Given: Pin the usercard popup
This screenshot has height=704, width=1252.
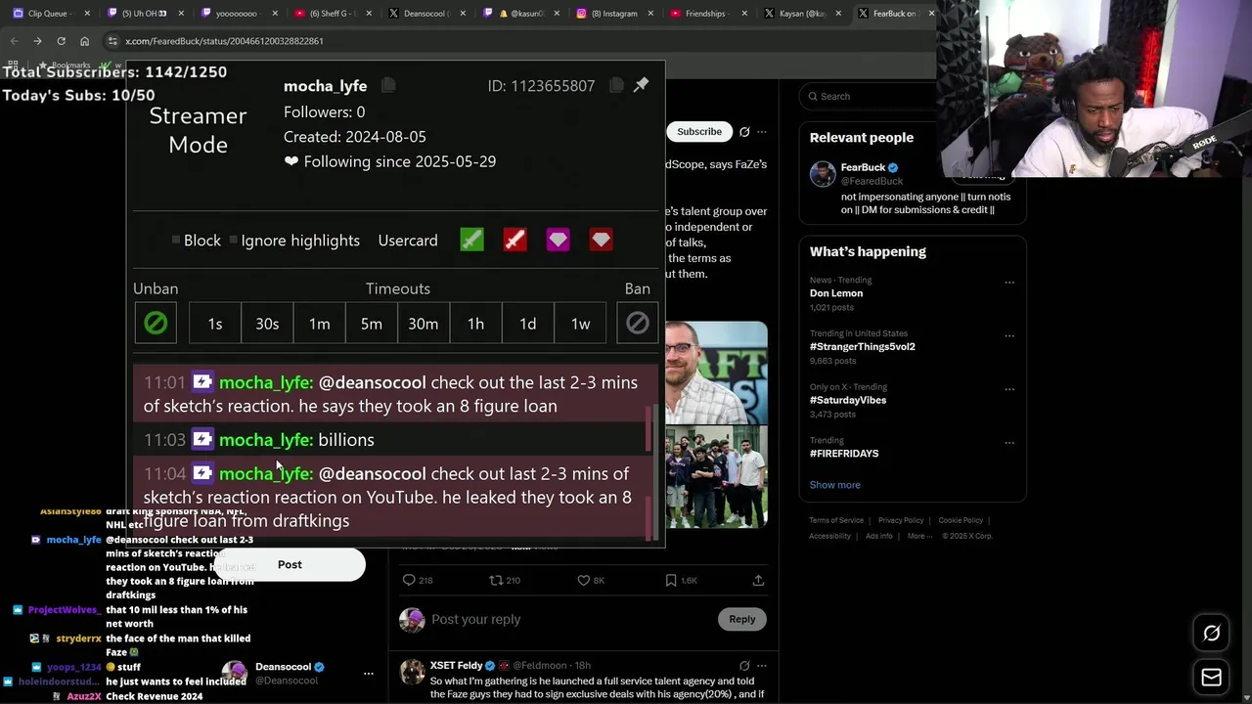Looking at the screenshot, I should tap(641, 85).
